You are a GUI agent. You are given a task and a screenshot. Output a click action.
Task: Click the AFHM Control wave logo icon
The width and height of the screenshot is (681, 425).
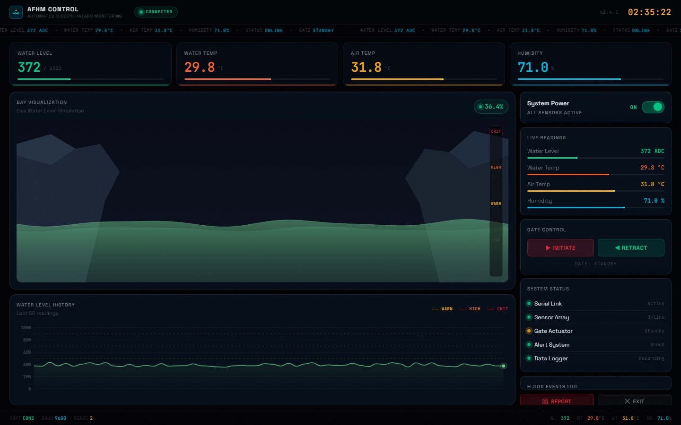click(x=16, y=12)
